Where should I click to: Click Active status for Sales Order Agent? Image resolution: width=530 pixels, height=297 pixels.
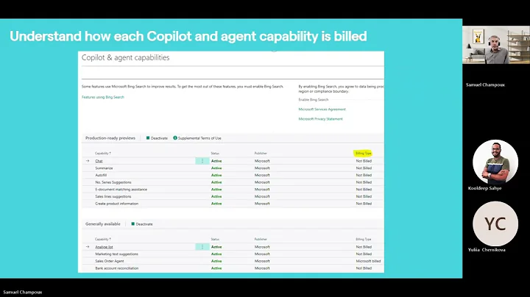tap(216, 261)
